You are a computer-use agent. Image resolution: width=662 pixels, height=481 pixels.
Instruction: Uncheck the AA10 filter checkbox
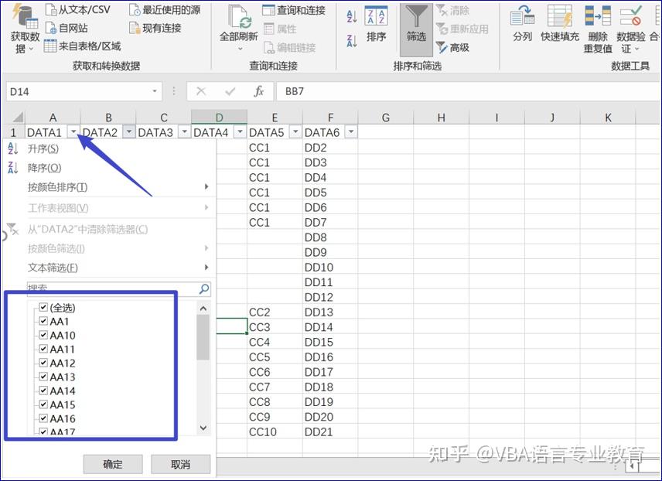[43, 335]
